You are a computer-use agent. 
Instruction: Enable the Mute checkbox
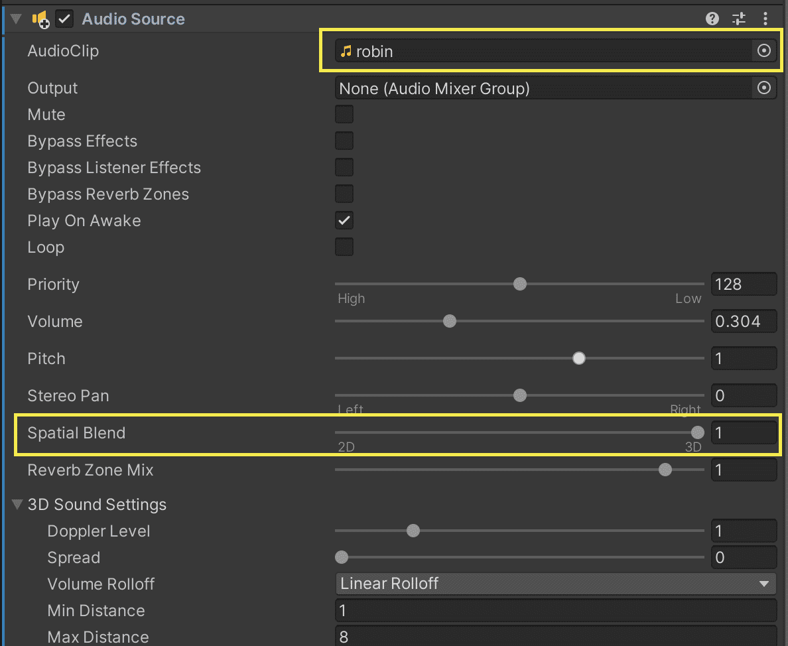pos(344,115)
